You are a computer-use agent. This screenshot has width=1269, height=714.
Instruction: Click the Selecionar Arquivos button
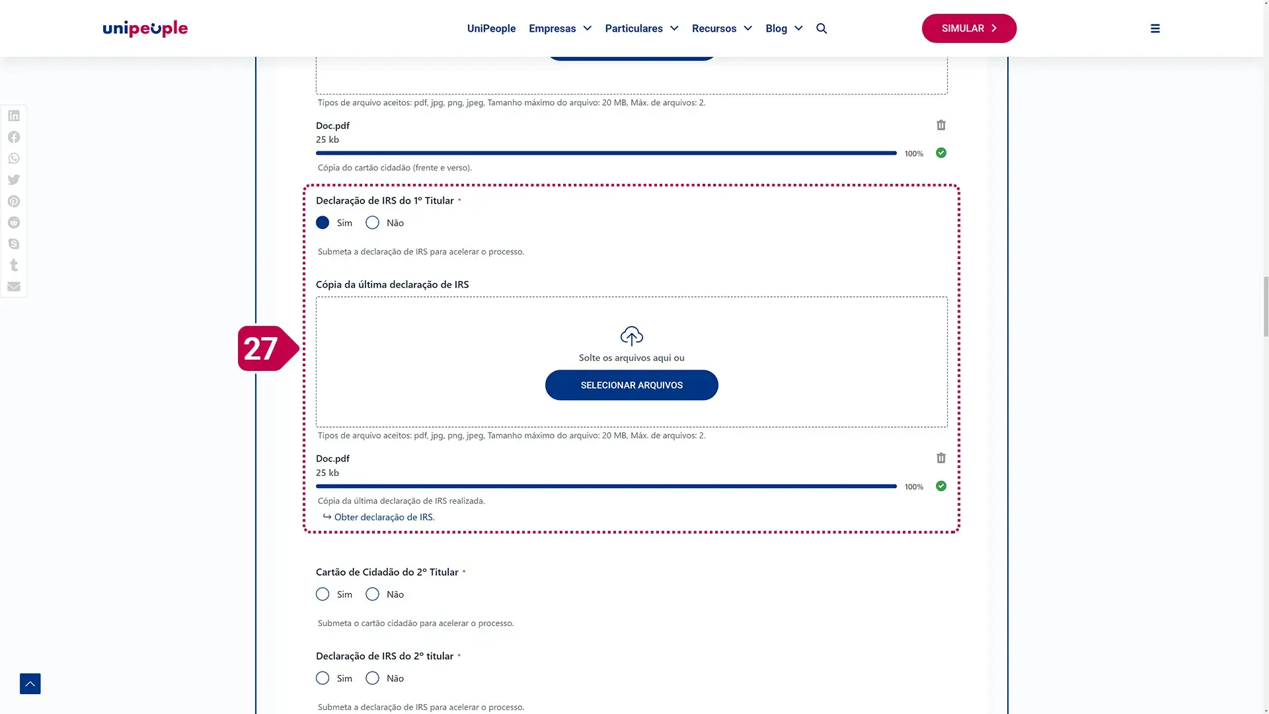(x=631, y=385)
